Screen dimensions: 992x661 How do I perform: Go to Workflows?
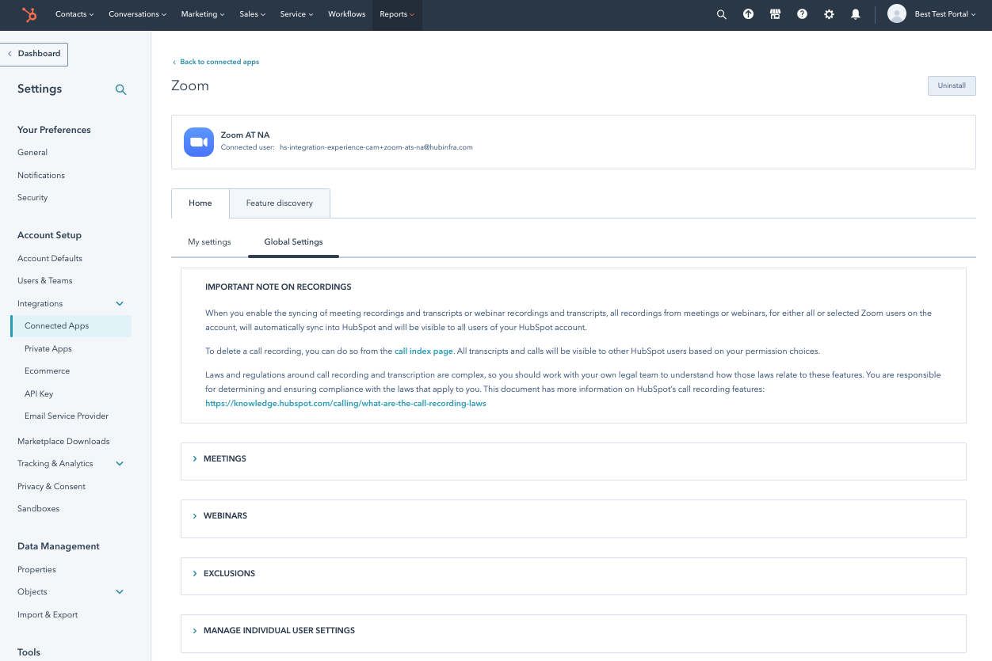tap(347, 14)
